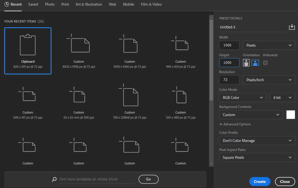Image resolution: width=298 pixels, height=188 pixels.
Task: Select landscape orientation icon
Action: tap(255, 63)
